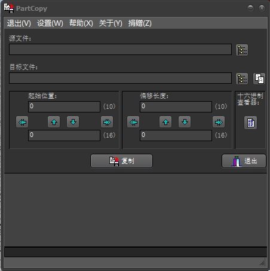Image resolution: width=270 pixels, height=271 pixels.
Task: Open the 捐赠(Z) menu
Action: 140,23
